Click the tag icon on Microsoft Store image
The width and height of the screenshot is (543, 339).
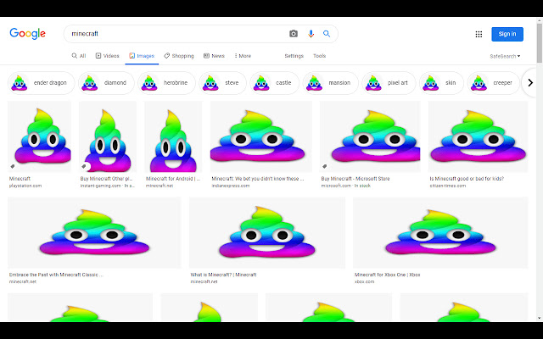tap(324, 166)
